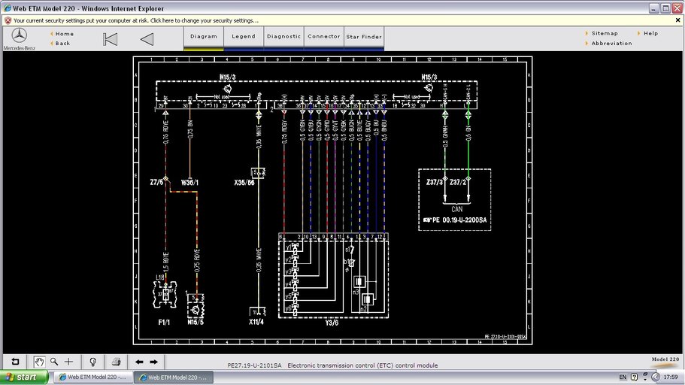The image size is (685, 385).
Task: Open the Star Finder tab
Action: 364,37
